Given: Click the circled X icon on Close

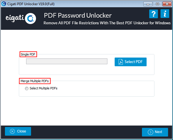Looking at the screenshot, I should (x=12, y=131).
